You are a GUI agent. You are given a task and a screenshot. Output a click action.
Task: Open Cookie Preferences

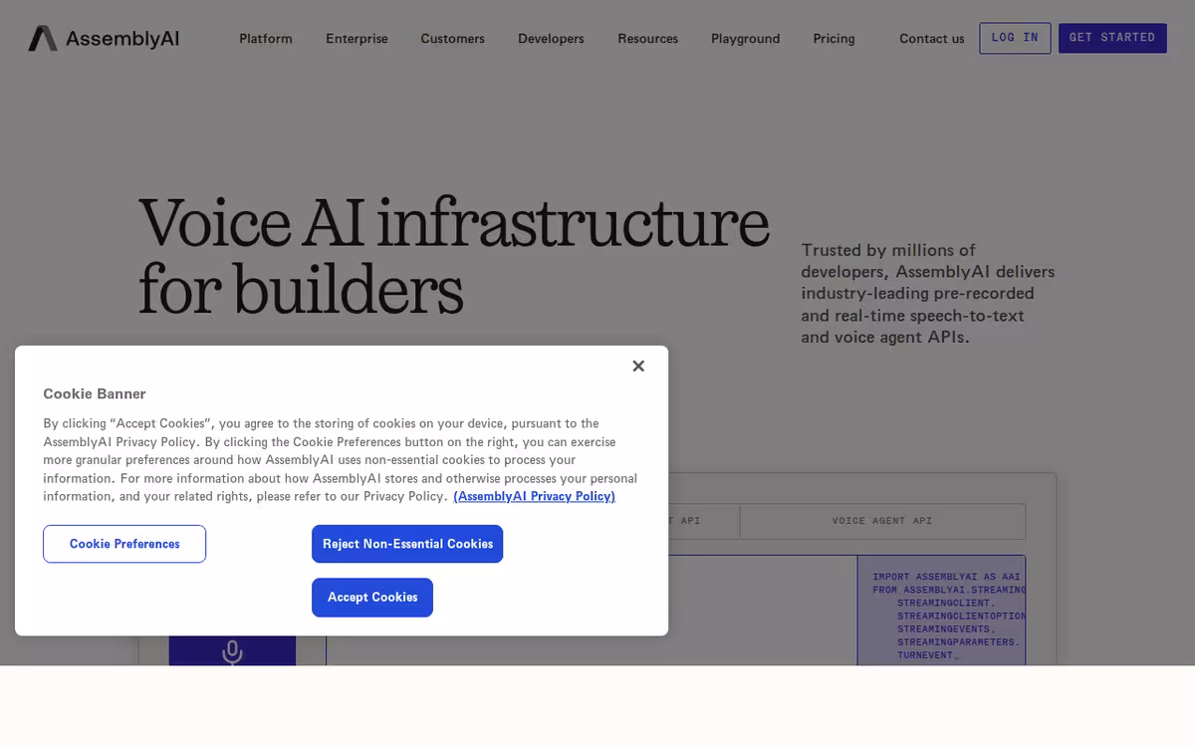[124, 544]
